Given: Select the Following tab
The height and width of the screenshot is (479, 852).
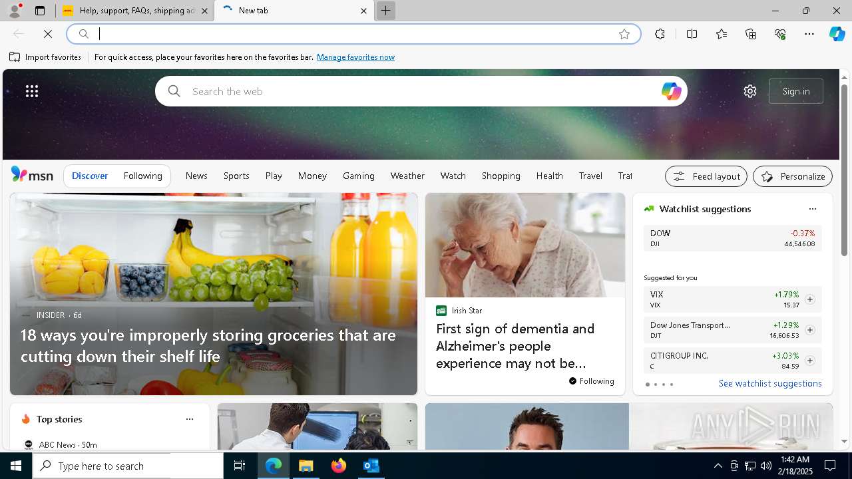Looking at the screenshot, I should click(143, 176).
